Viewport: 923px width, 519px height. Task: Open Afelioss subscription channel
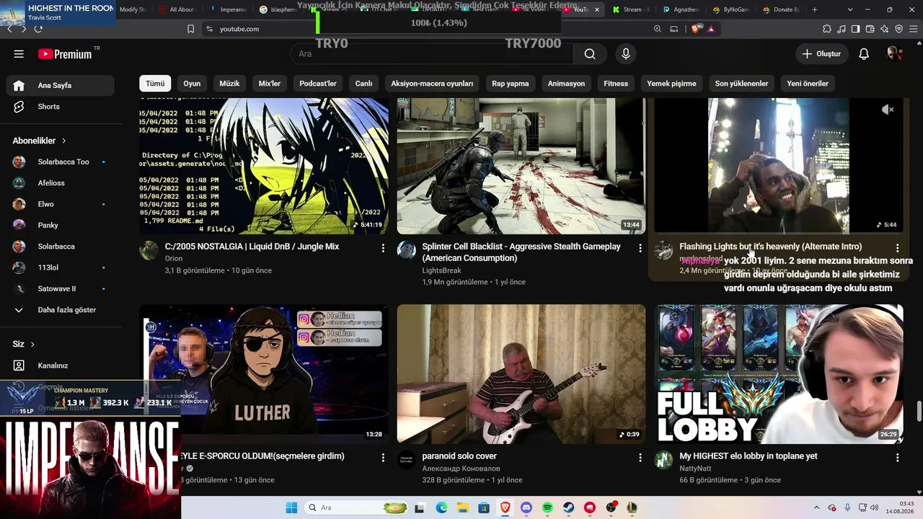click(61, 183)
